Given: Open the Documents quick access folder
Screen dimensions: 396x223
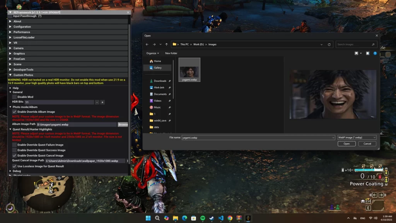Looking at the screenshot, I should click(160, 94).
